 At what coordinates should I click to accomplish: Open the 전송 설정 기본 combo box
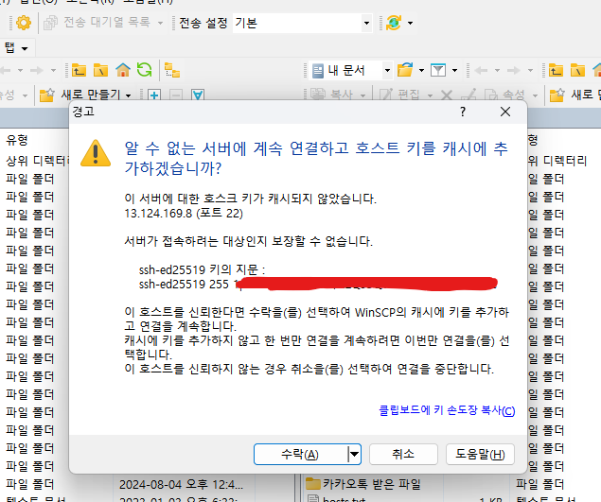[x=303, y=23]
